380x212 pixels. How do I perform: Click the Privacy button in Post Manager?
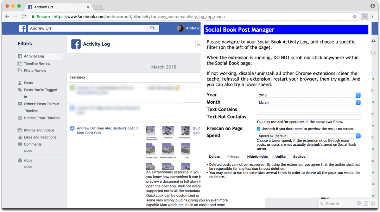[233, 157]
